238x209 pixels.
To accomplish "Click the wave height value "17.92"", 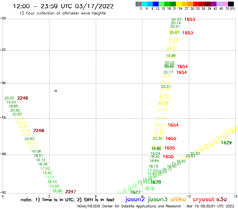I will 45,168.
